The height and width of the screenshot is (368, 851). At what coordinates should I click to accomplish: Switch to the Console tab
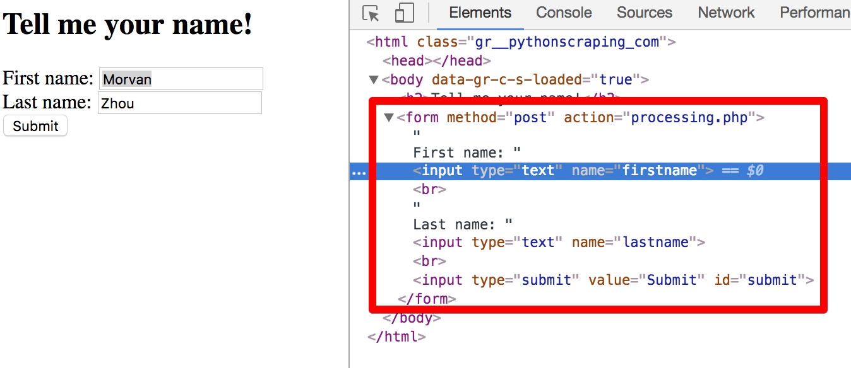(564, 13)
